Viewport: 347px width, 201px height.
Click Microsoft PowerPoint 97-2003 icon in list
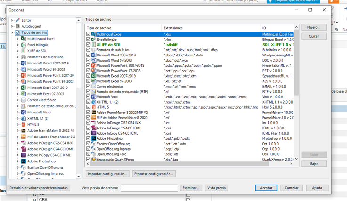point(94,71)
